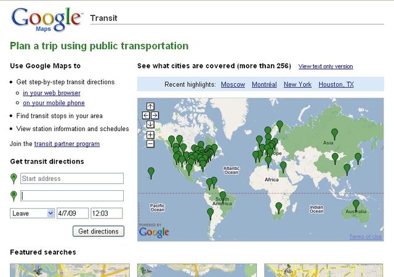Select the northernmost pin over Scandinavia
The image size is (394, 277).
coord(279,126)
